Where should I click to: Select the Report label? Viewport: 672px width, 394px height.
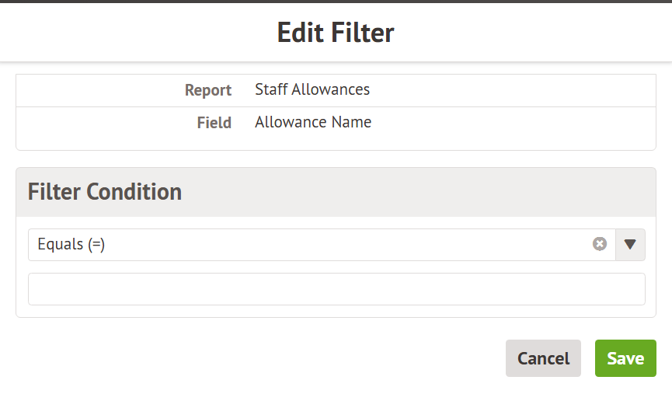click(x=208, y=90)
